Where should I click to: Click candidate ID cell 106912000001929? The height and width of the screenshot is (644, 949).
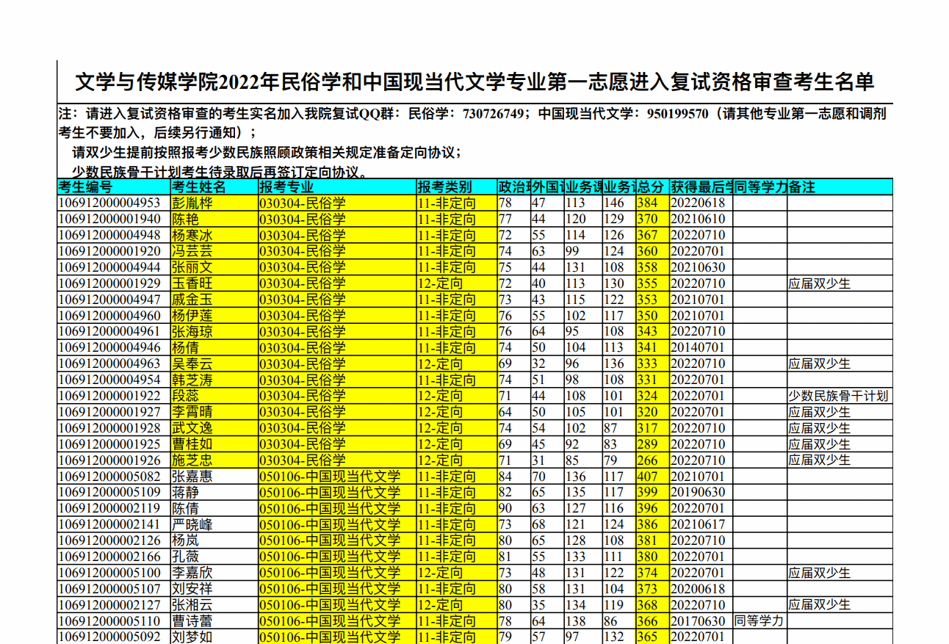point(114,283)
